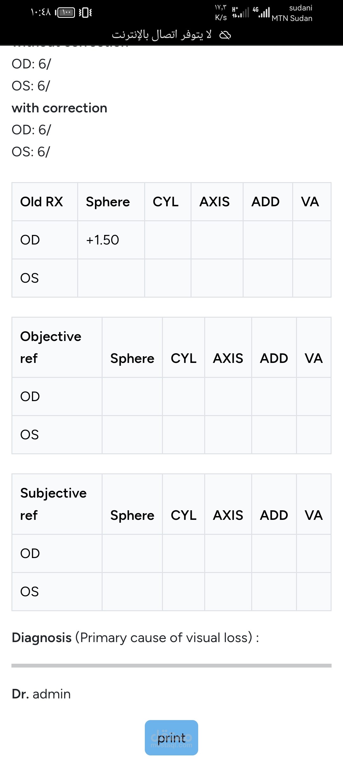343x764 pixels.
Task: Tap the H+ signal strength icon
Action: [240, 13]
